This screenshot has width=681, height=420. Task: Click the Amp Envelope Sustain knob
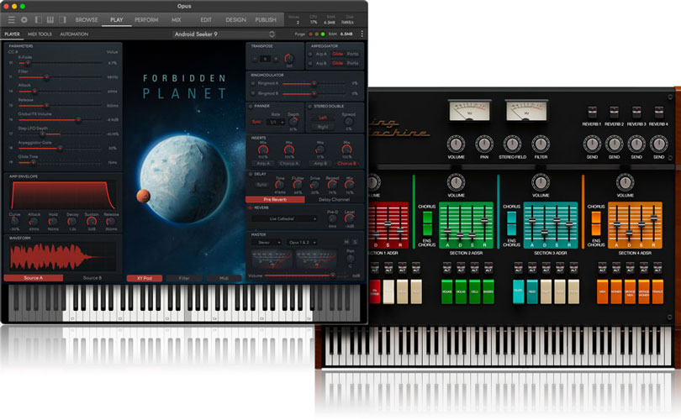tap(92, 222)
